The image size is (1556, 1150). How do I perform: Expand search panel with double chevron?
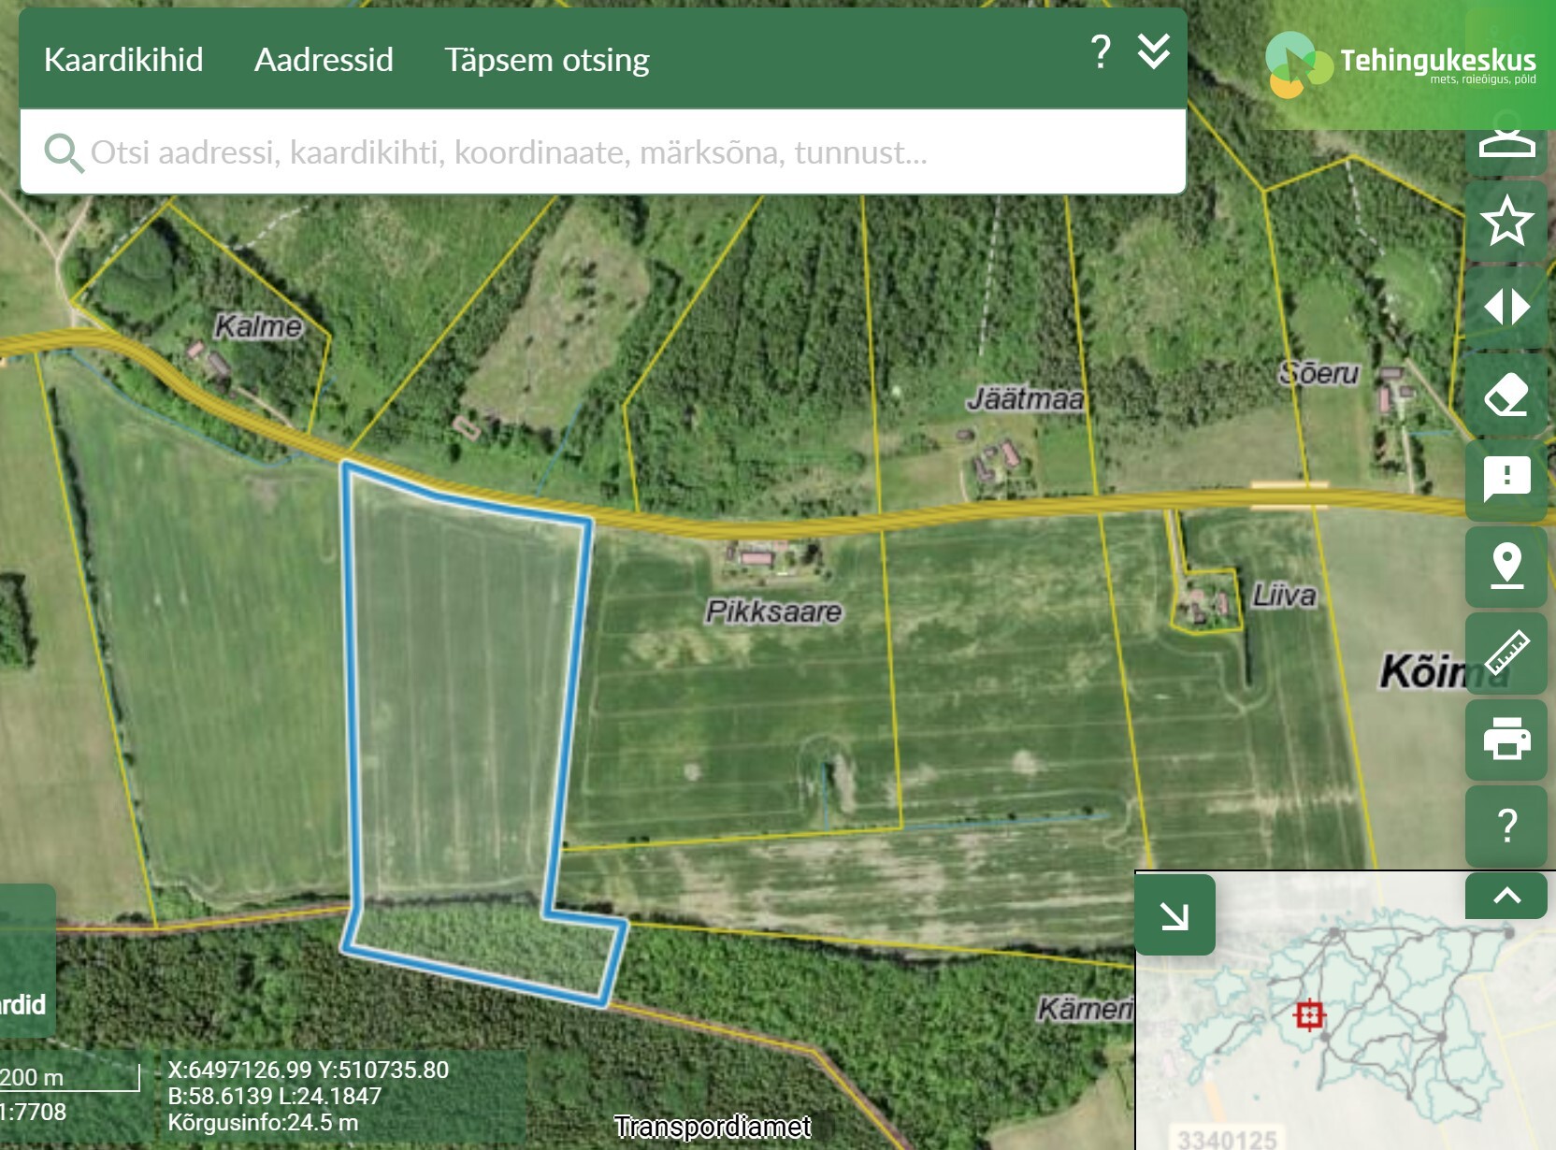coord(1154,52)
